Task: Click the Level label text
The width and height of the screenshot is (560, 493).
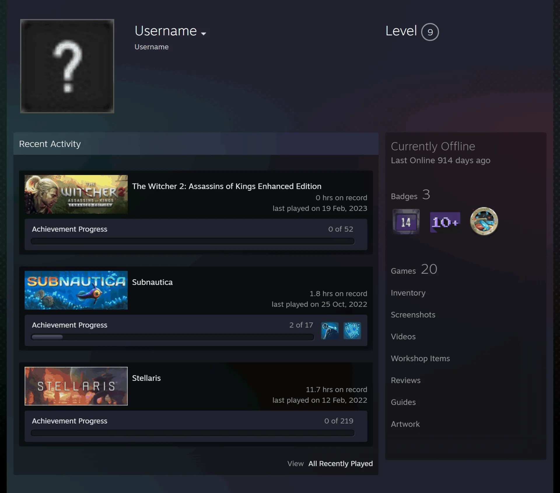Action: 401,31
